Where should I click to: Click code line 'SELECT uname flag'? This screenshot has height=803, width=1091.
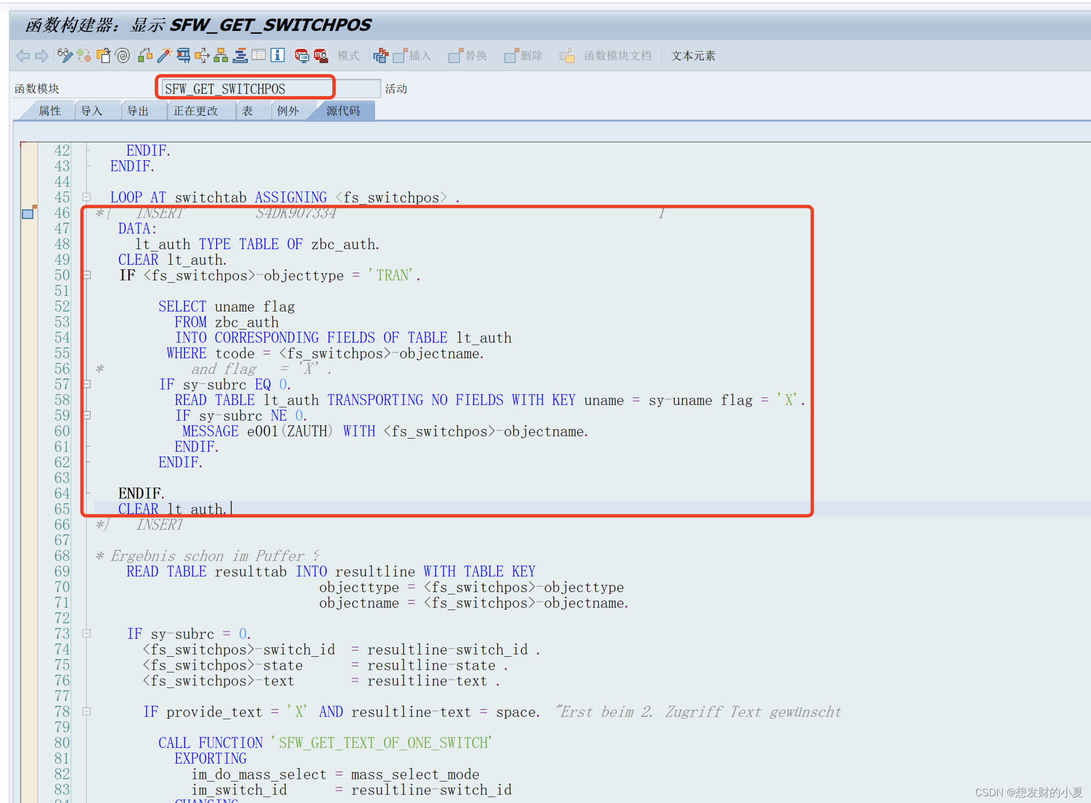[x=227, y=306]
